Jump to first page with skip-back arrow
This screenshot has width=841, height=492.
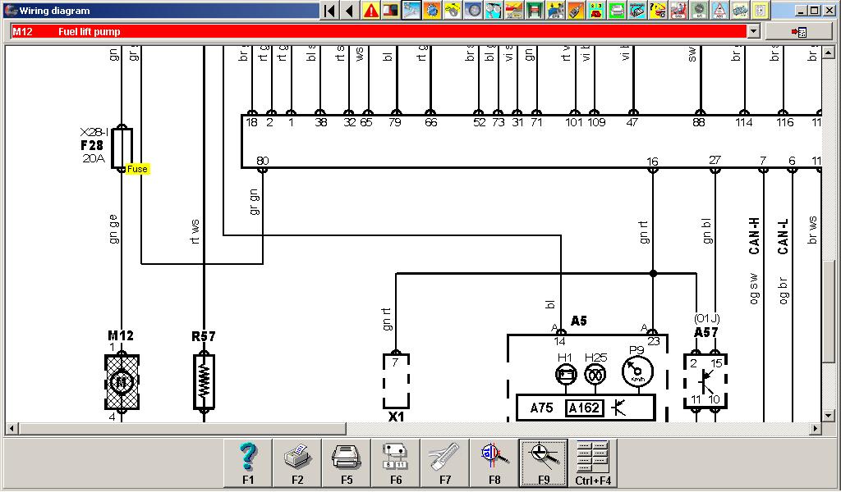click(329, 11)
